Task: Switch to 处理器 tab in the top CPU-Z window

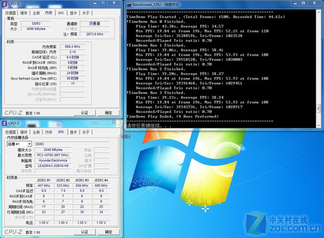Action: click(10, 13)
